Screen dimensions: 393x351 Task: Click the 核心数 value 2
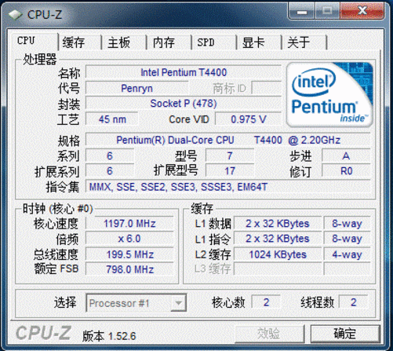pyautogui.click(x=266, y=302)
